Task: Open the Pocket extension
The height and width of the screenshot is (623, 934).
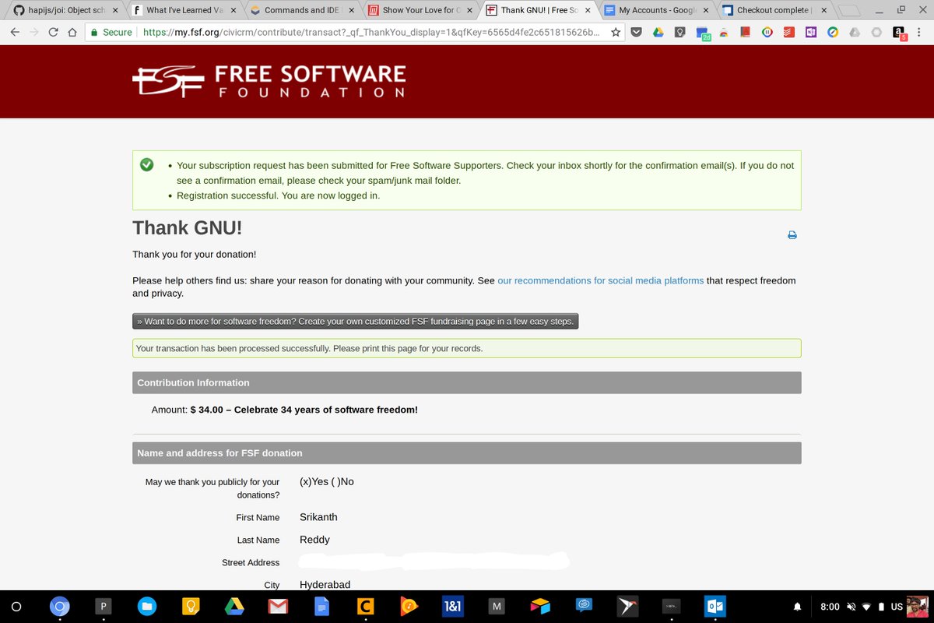Action: point(636,33)
